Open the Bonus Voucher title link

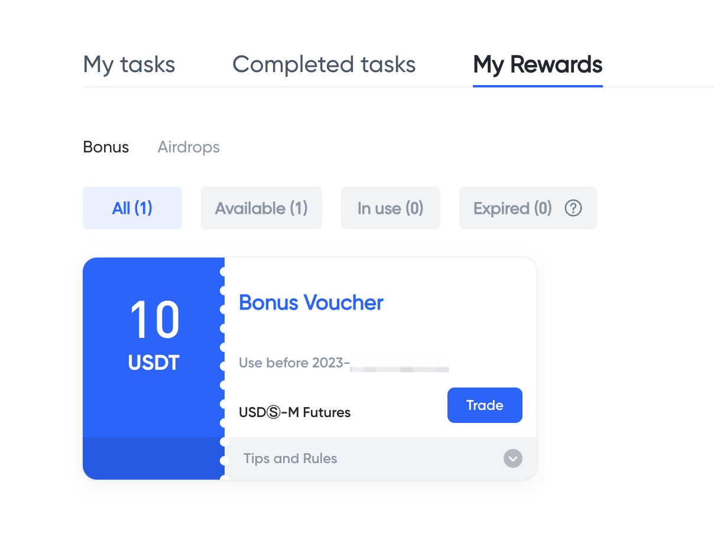point(311,302)
